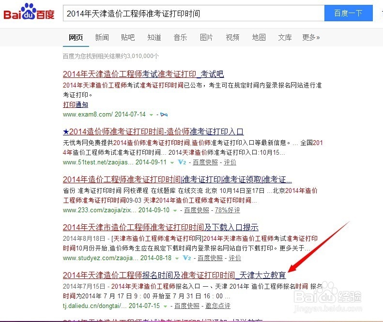Open result 2014年天津市造价工程师准考证打印时间及下载入口提示
The height and width of the screenshot is (322, 383).
coord(160,227)
